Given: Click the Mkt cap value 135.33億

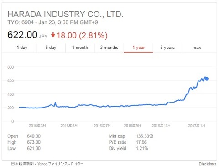Looking at the screenshot, I should click(145, 136).
